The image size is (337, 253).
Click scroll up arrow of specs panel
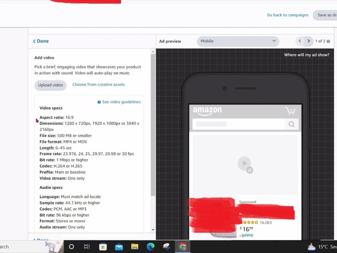(153, 52)
